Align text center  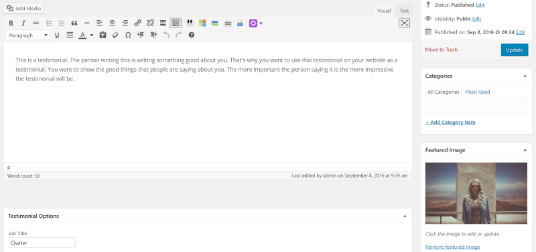point(112,23)
